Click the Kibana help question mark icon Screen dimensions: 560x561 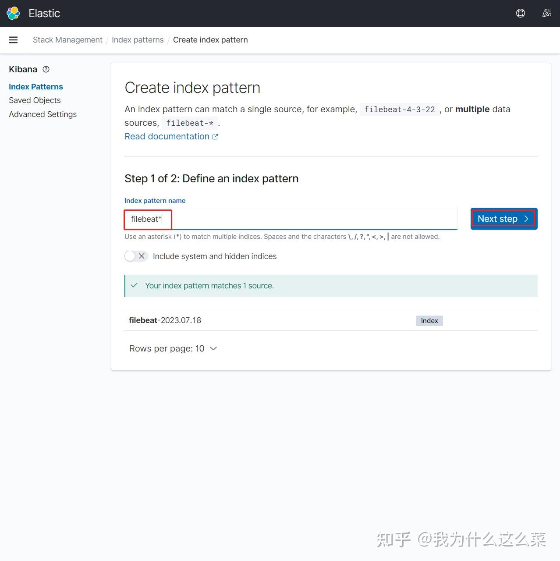pos(46,69)
